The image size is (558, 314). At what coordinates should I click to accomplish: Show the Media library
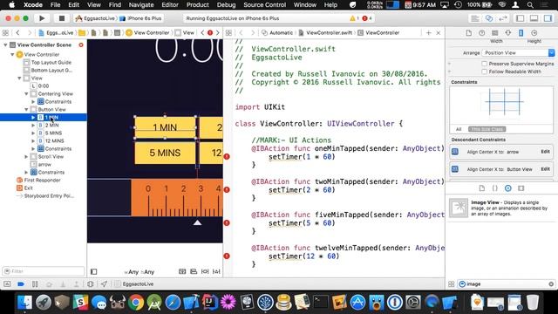tap(521, 188)
